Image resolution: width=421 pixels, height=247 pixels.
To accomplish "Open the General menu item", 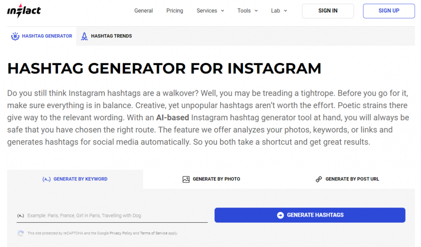I will pos(144,11).
